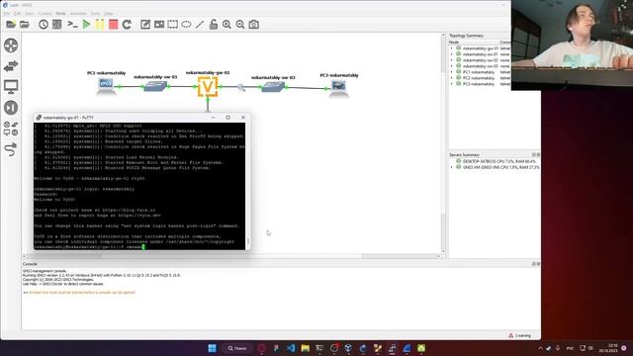The height and width of the screenshot is (356, 633).
Task: Show hidden system tray icons chevron
Action: click(x=540, y=348)
